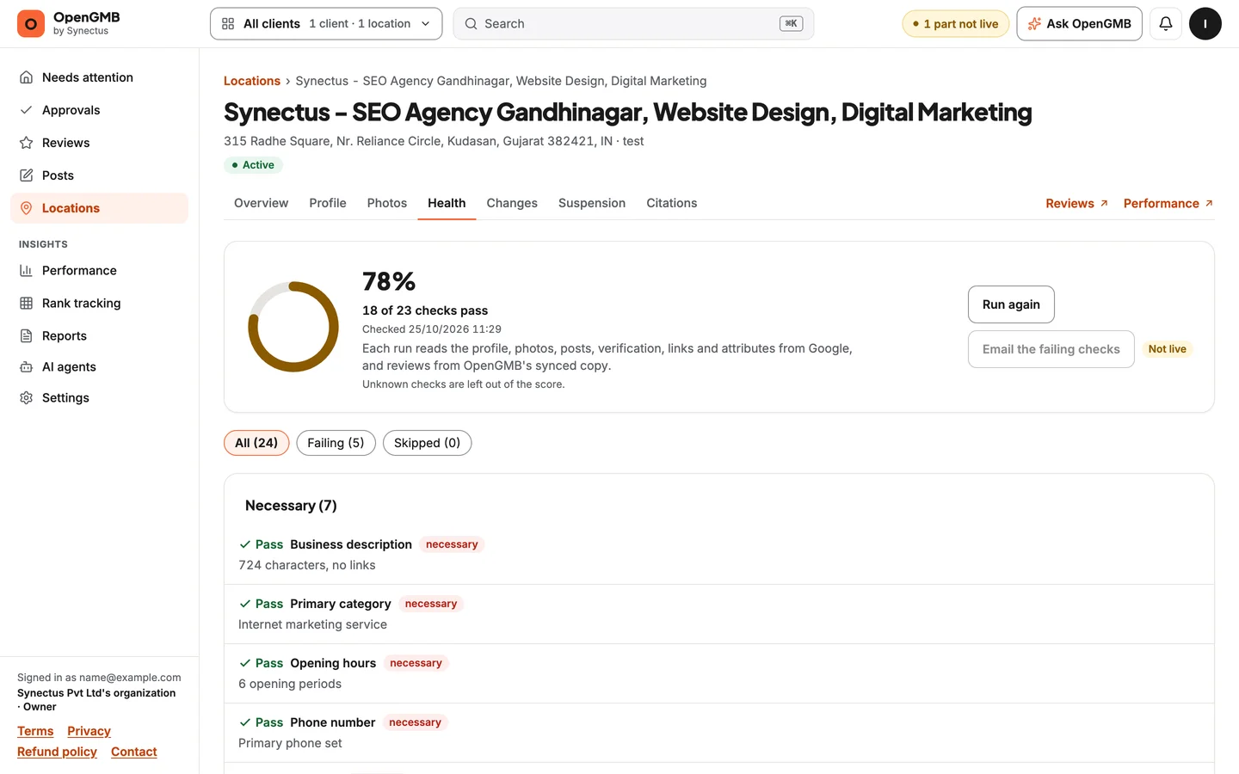The height and width of the screenshot is (774, 1239).
Task: Click the 78% health score ring
Action: (x=293, y=327)
